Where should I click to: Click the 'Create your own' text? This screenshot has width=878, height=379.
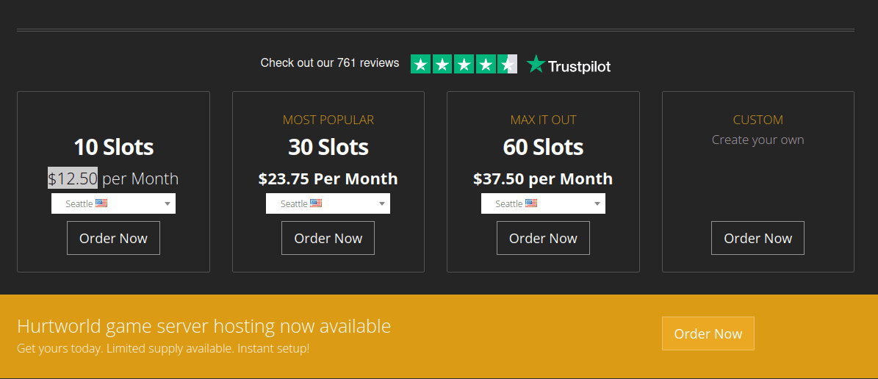[758, 140]
